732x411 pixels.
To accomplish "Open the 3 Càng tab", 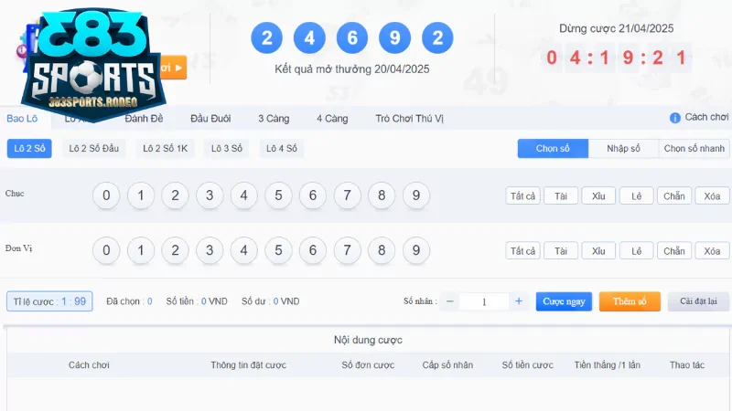I will 274,119.
